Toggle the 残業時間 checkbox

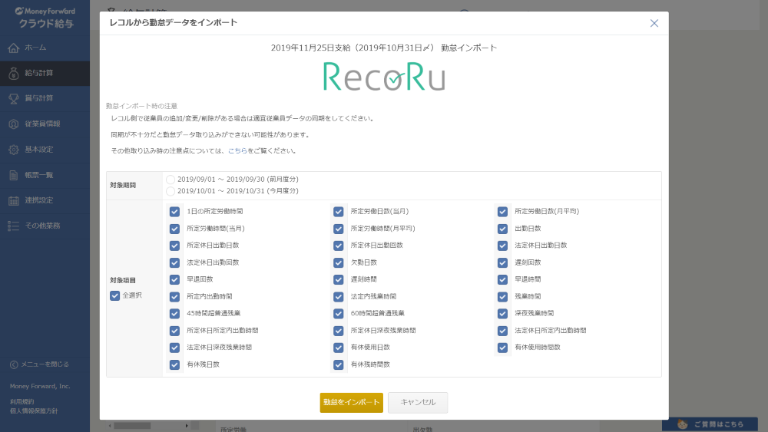502,296
